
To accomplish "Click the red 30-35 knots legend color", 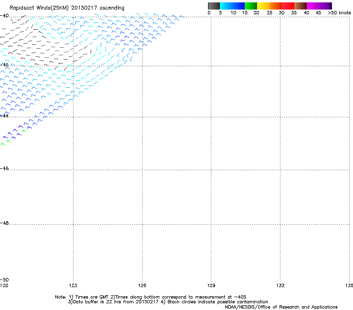I will point(288,6).
